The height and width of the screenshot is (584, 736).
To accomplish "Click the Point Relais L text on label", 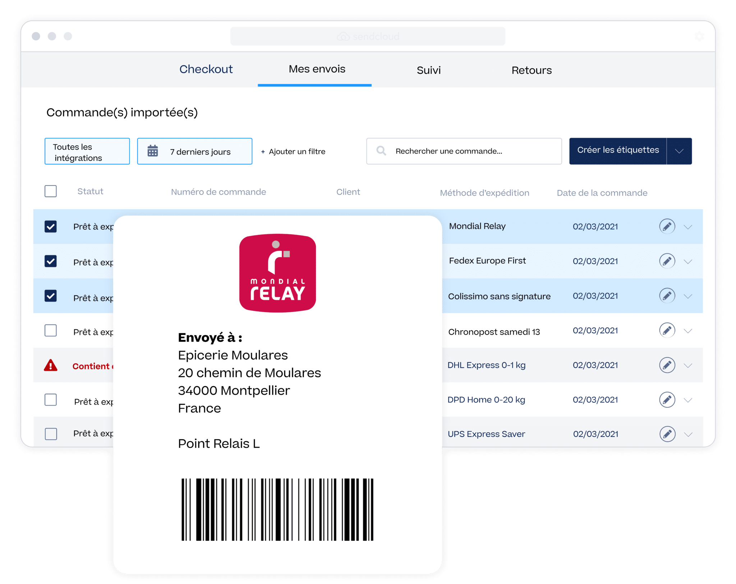I will pos(219,443).
